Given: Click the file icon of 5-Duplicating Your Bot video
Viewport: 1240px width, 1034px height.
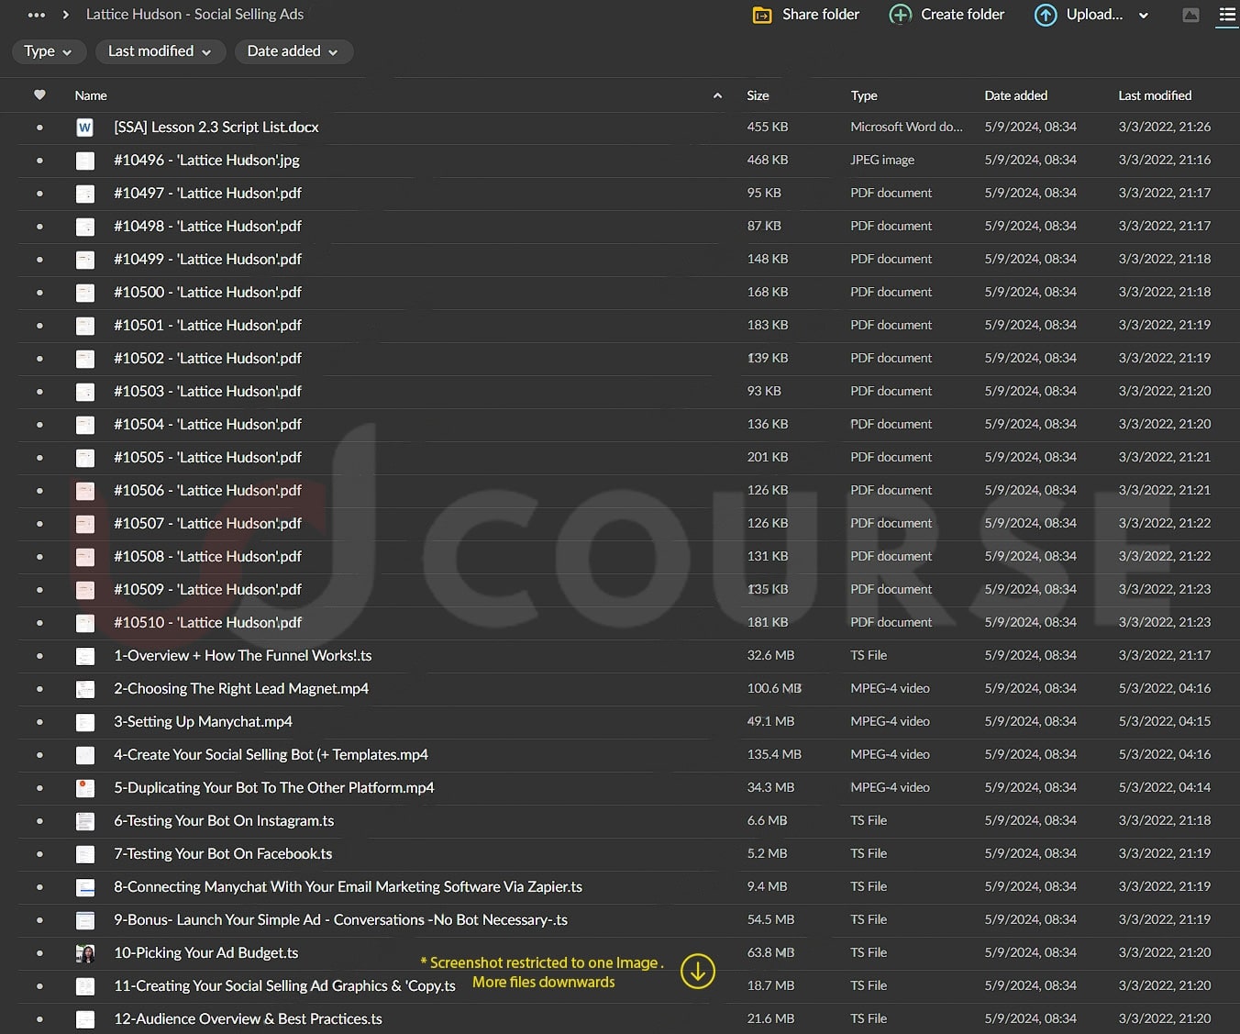Looking at the screenshot, I should [84, 788].
